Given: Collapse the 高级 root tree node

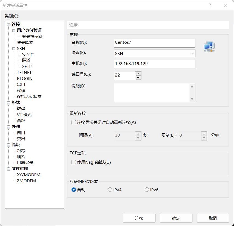Looking at the screenshot, I should point(9,145).
